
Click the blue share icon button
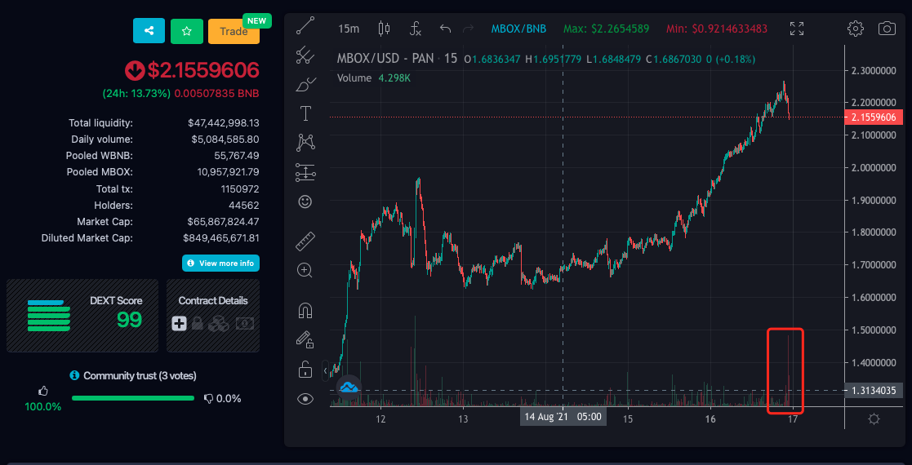(x=149, y=31)
